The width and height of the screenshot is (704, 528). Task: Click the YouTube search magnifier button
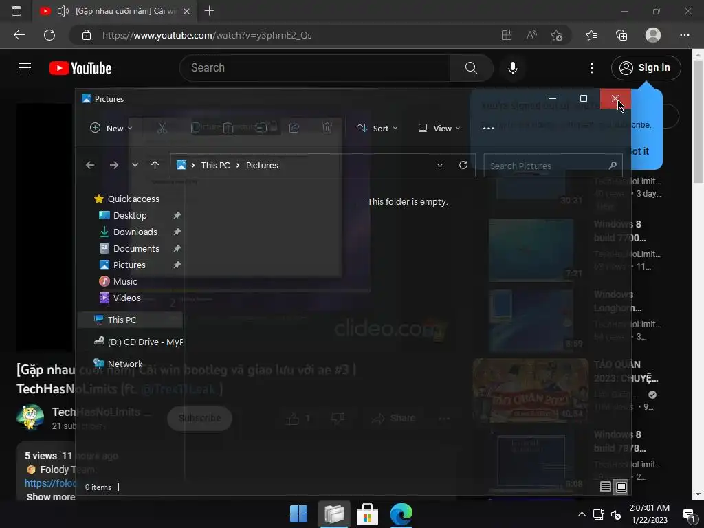point(472,68)
